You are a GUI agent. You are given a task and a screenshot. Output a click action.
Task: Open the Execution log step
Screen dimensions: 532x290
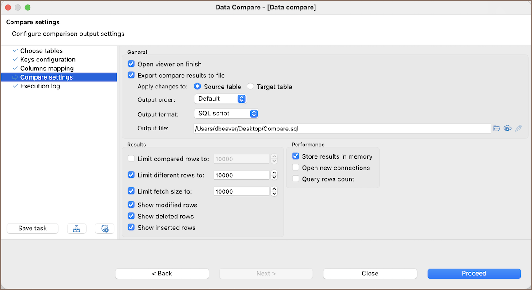(40, 86)
